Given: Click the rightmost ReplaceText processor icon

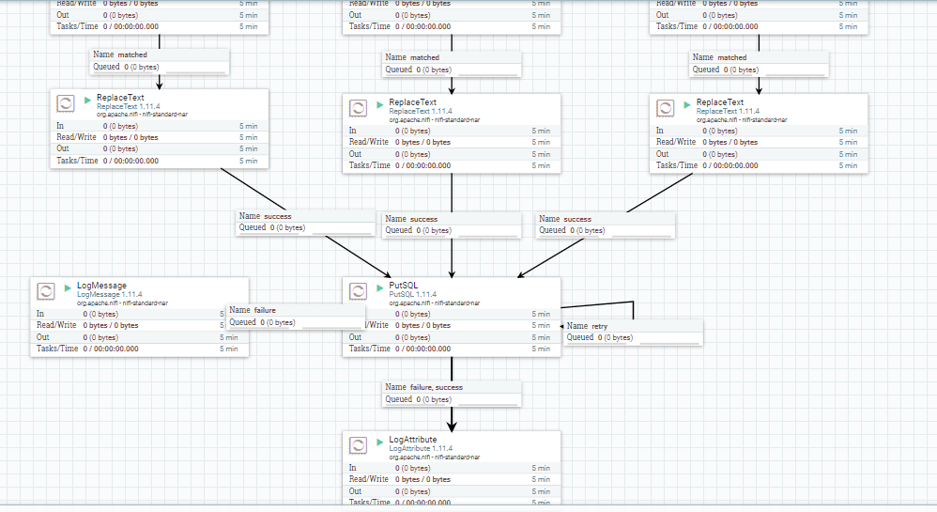Looking at the screenshot, I should coord(665,108).
